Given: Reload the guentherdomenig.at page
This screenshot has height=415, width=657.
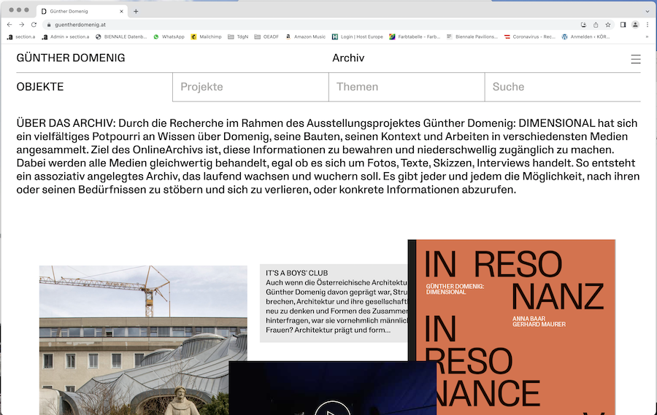Looking at the screenshot, I should [x=34, y=25].
